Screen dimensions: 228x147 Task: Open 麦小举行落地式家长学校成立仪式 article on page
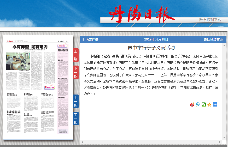tap(48, 113)
